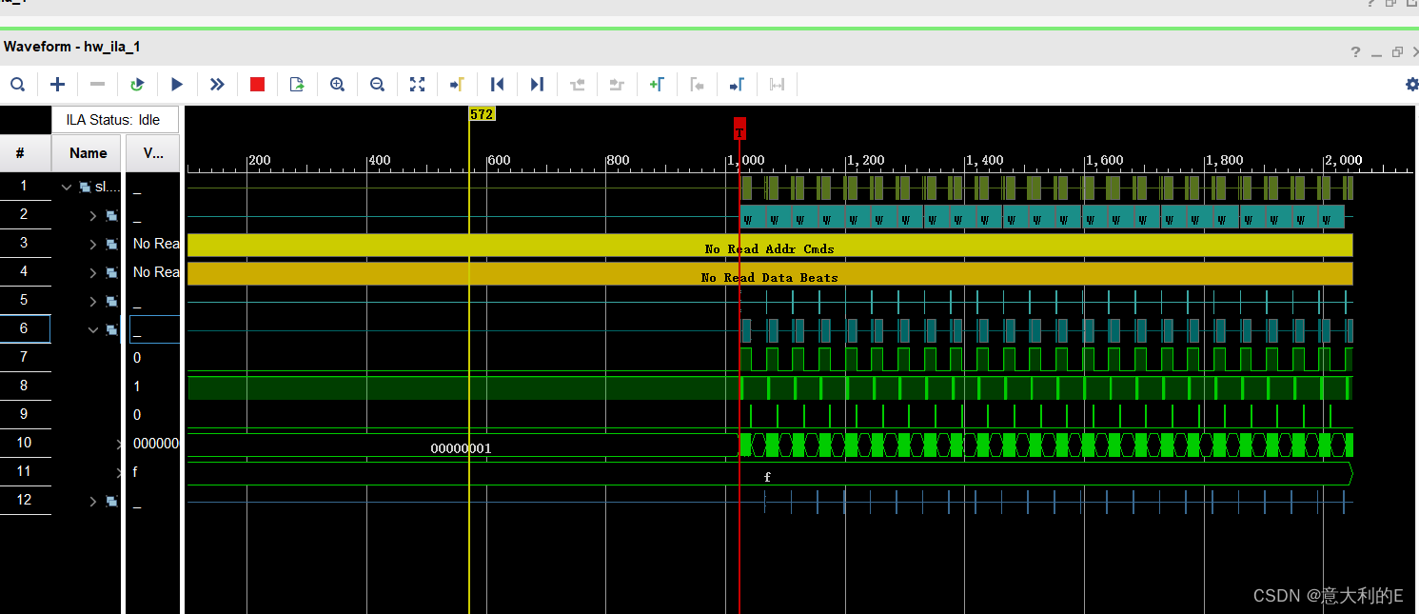Go to last time icon
The width and height of the screenshot is (1419, 614).
coord(537,85)
